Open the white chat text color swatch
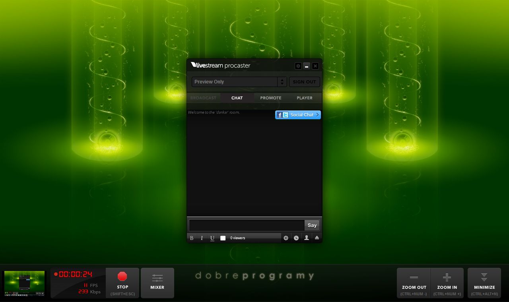Image resolution: width=509 pixels, height=302 pixels. coord(223,238)
